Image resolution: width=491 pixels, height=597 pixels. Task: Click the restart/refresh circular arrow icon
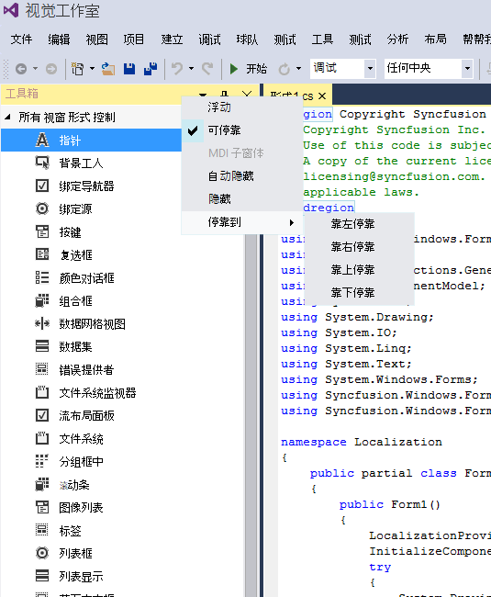(x=285, y=69)
